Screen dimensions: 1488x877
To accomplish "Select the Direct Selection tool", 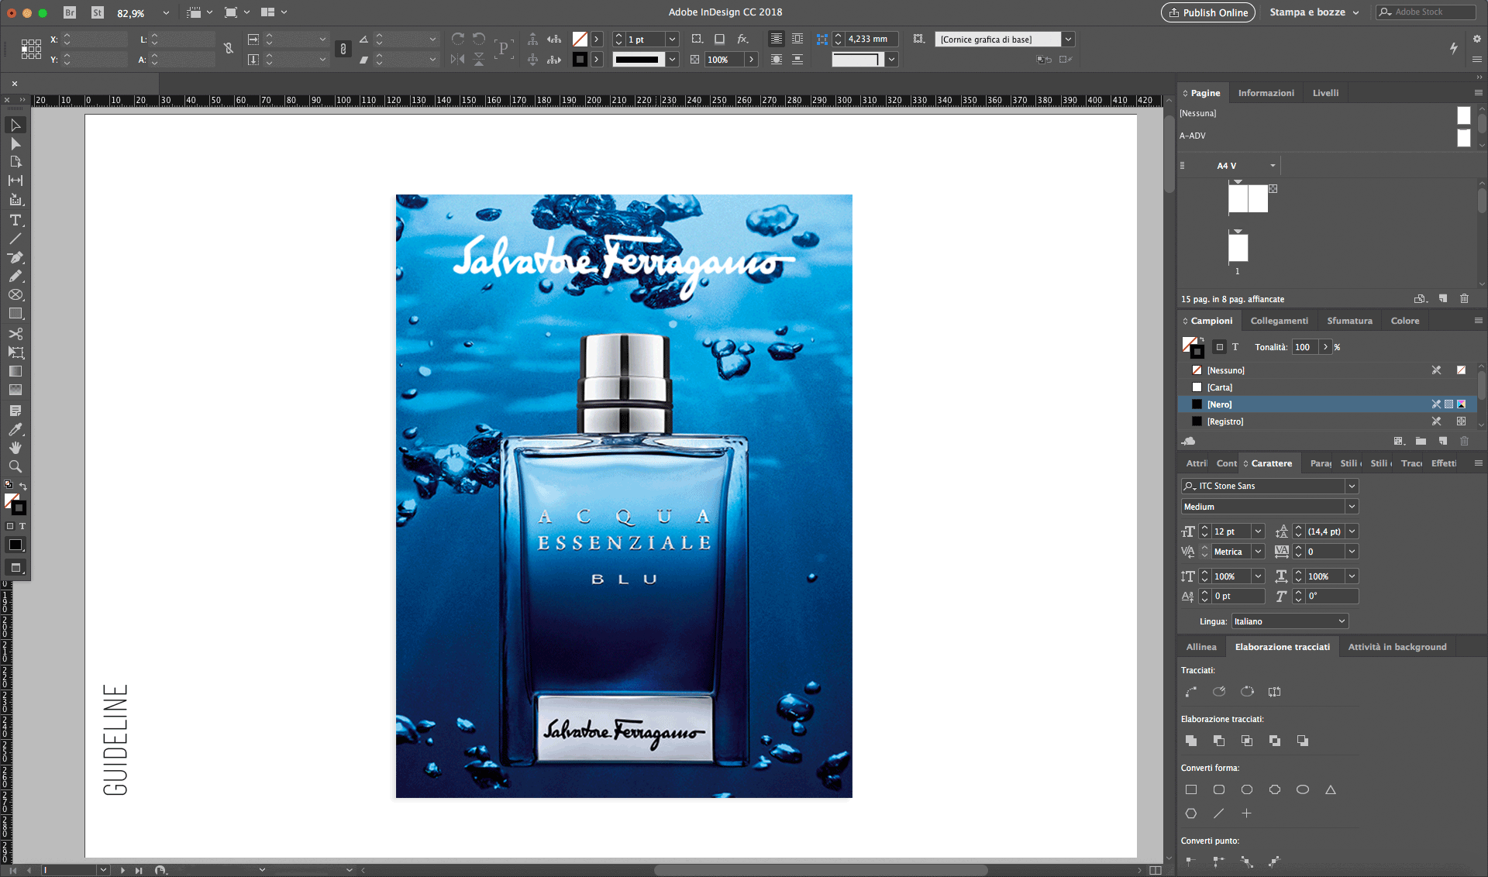I will [x=15, y=144].
